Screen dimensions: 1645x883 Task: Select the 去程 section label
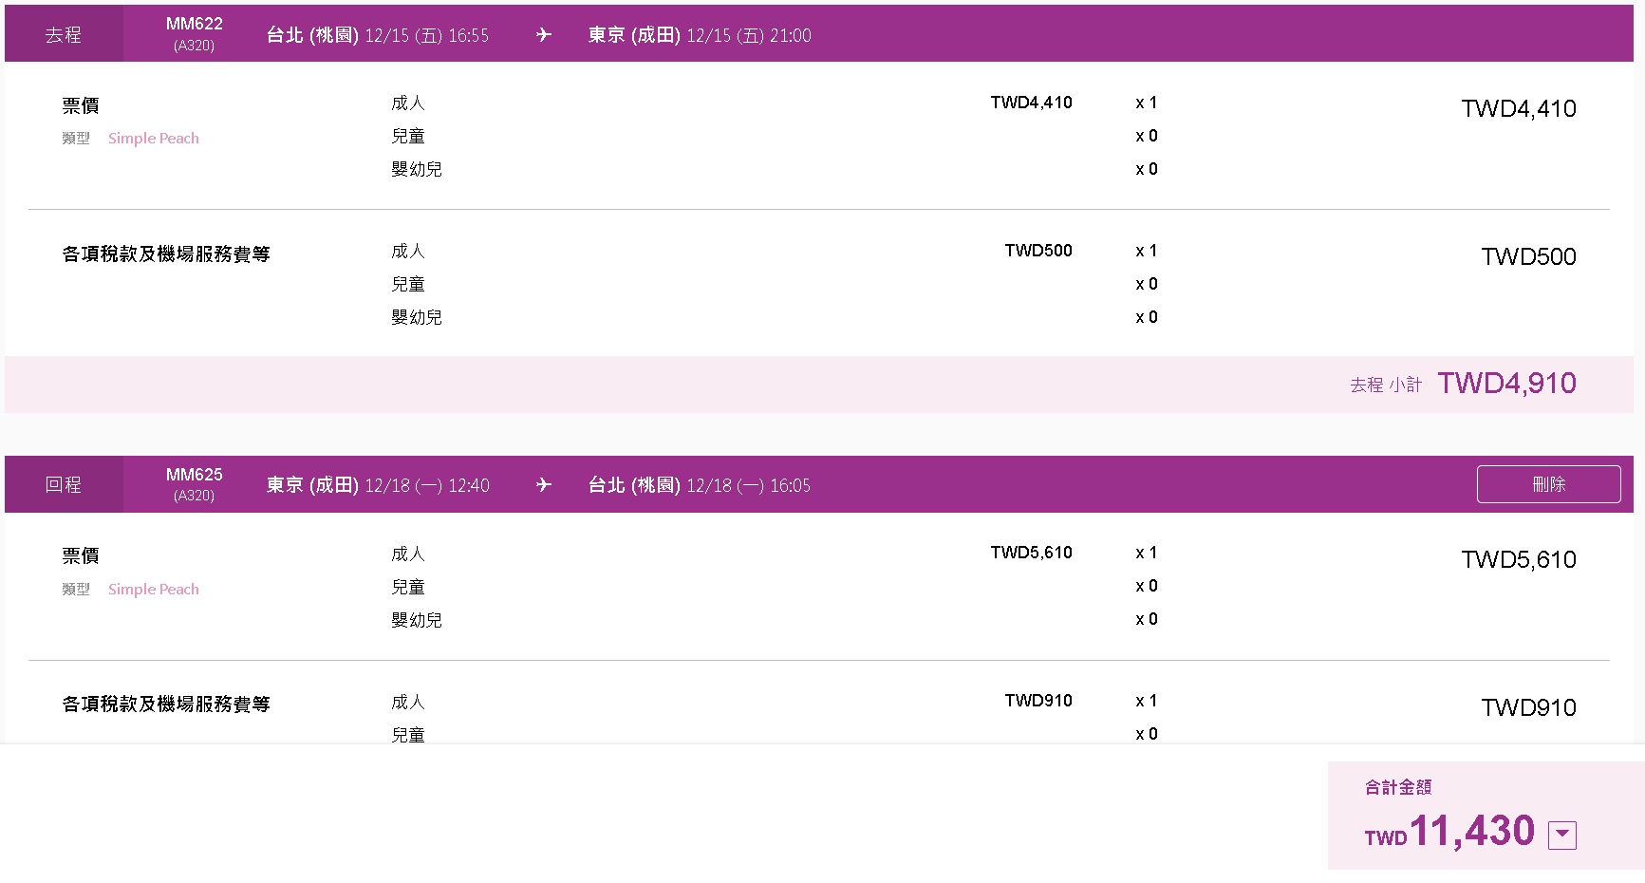point(64,35)
